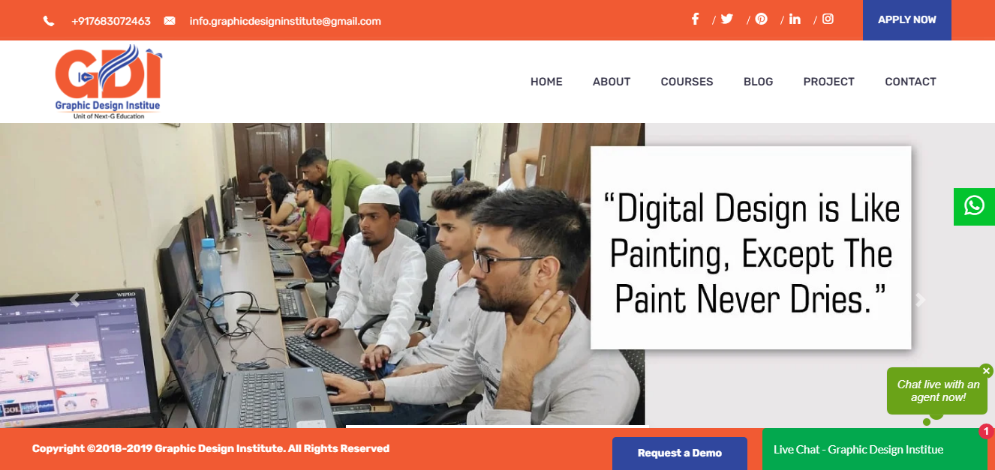
Task: Navigate to the ABOUT page
Action: 612,82
